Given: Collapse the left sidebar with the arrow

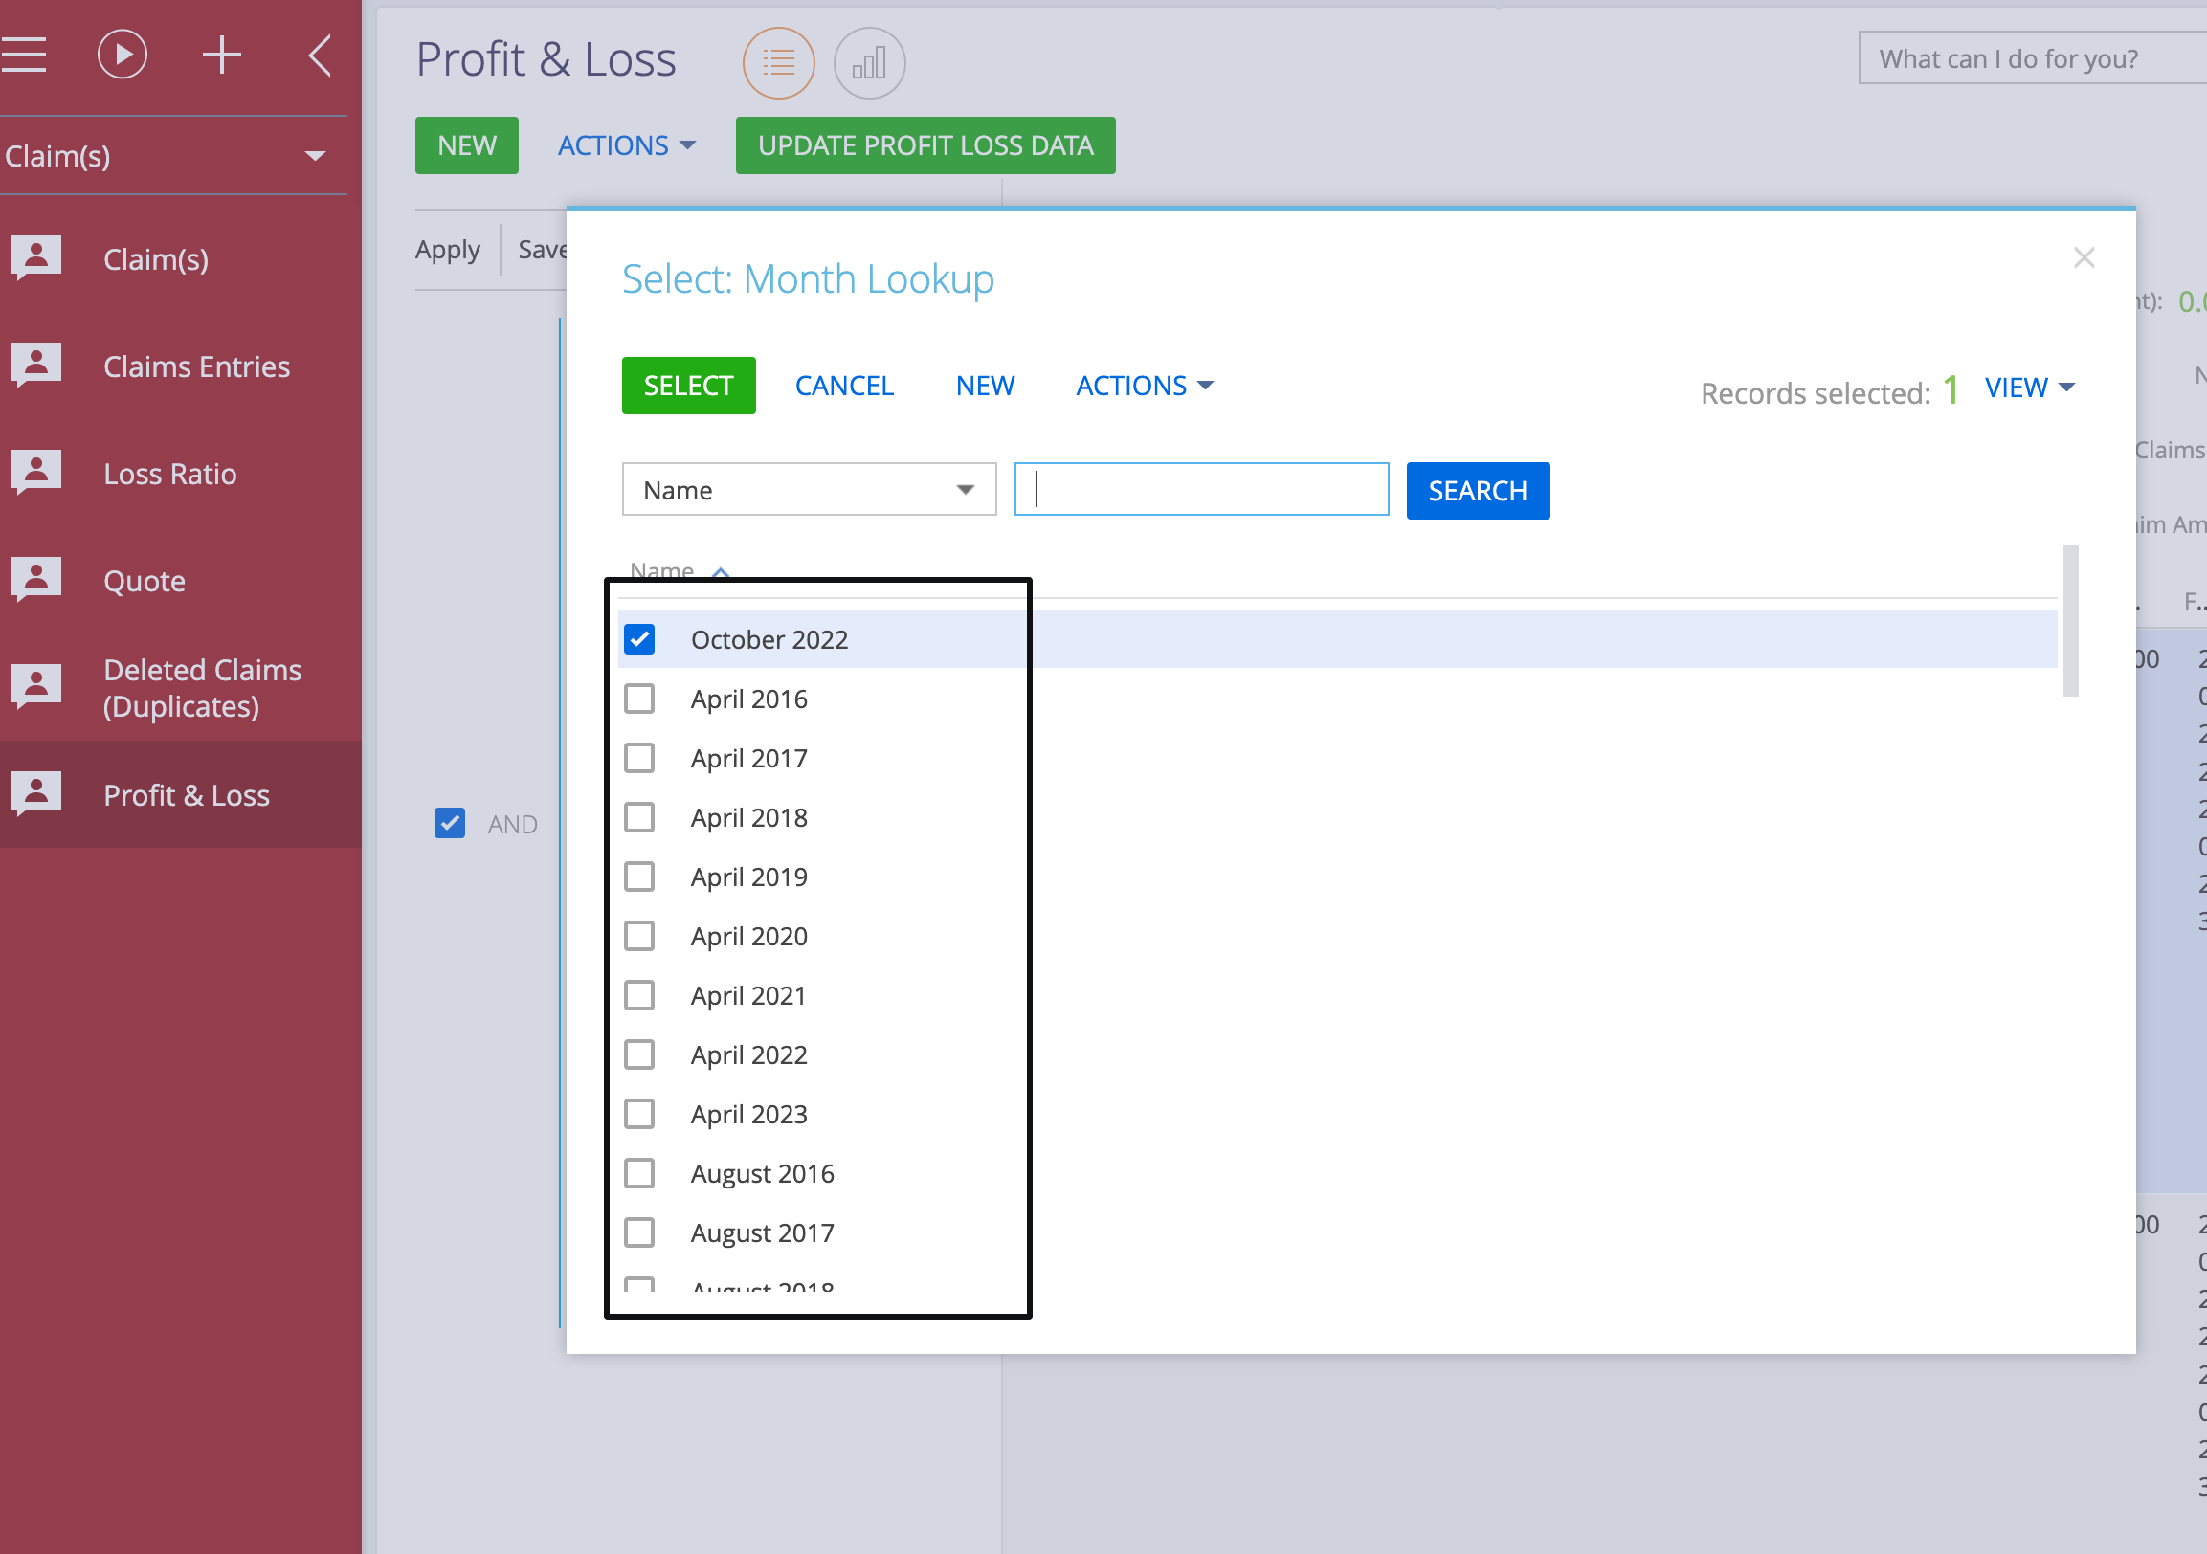Looking at the screenshot, I should 320,55.
